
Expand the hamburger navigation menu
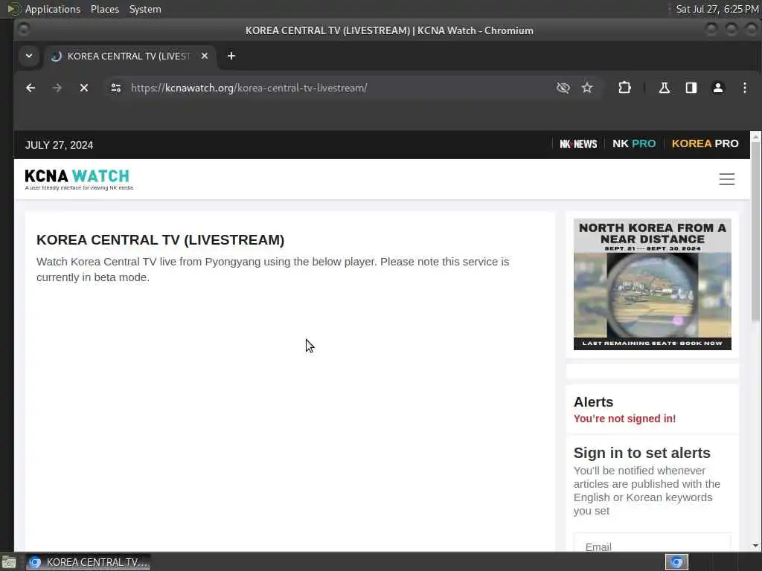[726, 179]
